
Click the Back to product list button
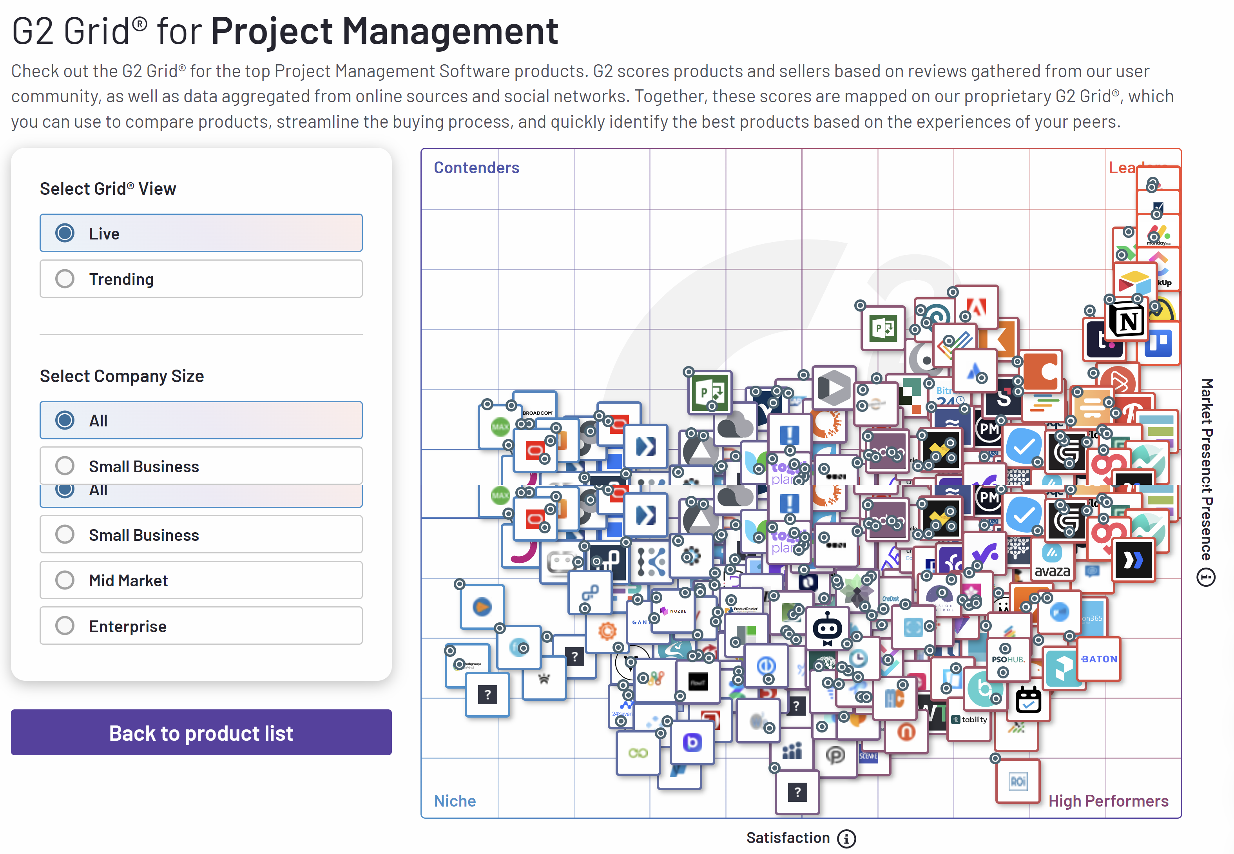pyautogui.click(x=201, y=733)
